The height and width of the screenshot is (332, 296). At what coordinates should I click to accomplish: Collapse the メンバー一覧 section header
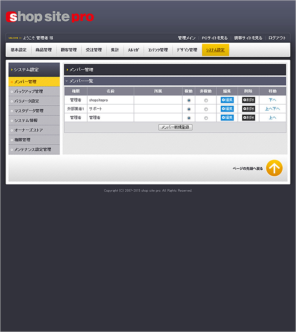(67, 81)
